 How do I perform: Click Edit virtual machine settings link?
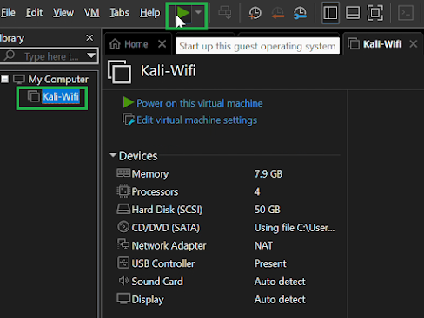click(x=196, y=120)
